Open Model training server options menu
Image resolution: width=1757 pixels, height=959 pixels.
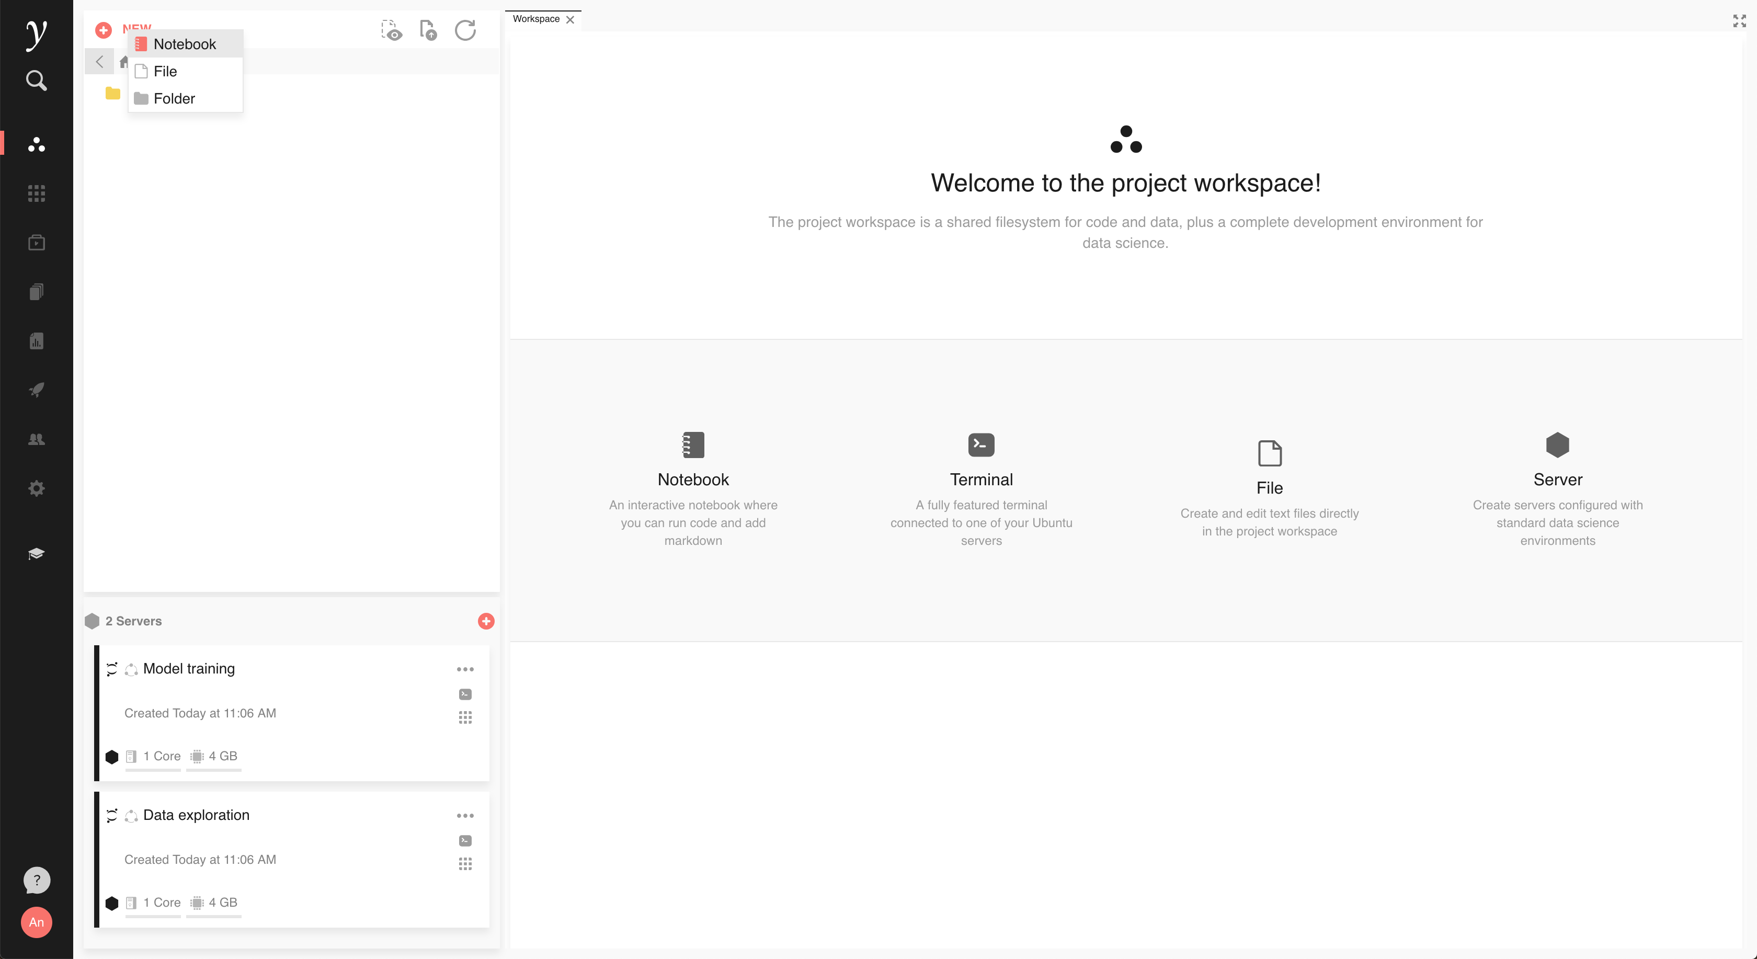465,669
